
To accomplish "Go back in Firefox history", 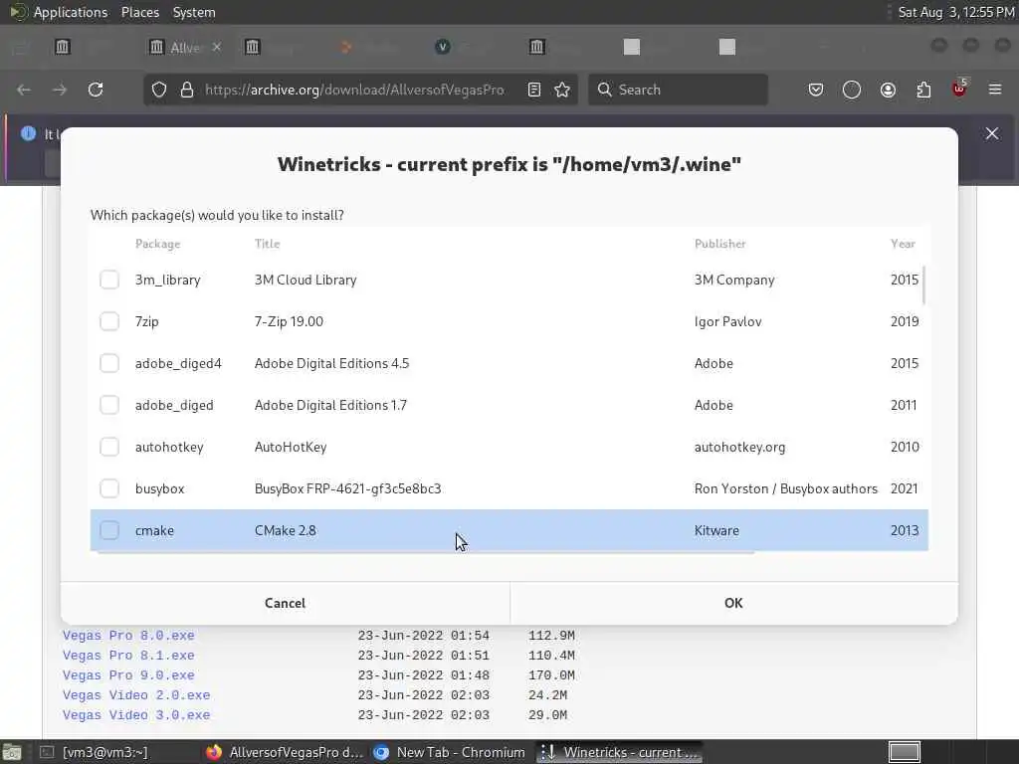I will tap(24, 90).
